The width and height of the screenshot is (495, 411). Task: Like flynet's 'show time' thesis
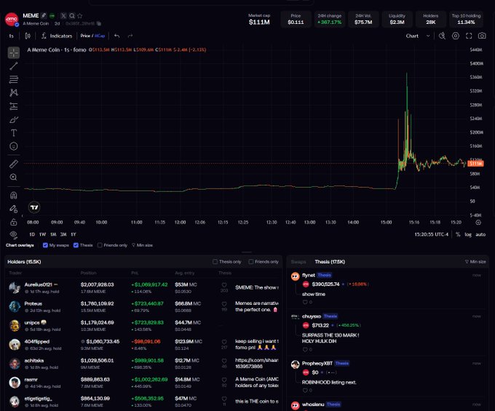(305, 302)
